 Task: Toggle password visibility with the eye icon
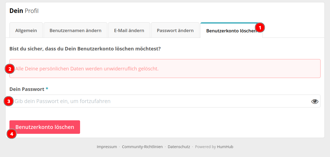pos(315,101)
